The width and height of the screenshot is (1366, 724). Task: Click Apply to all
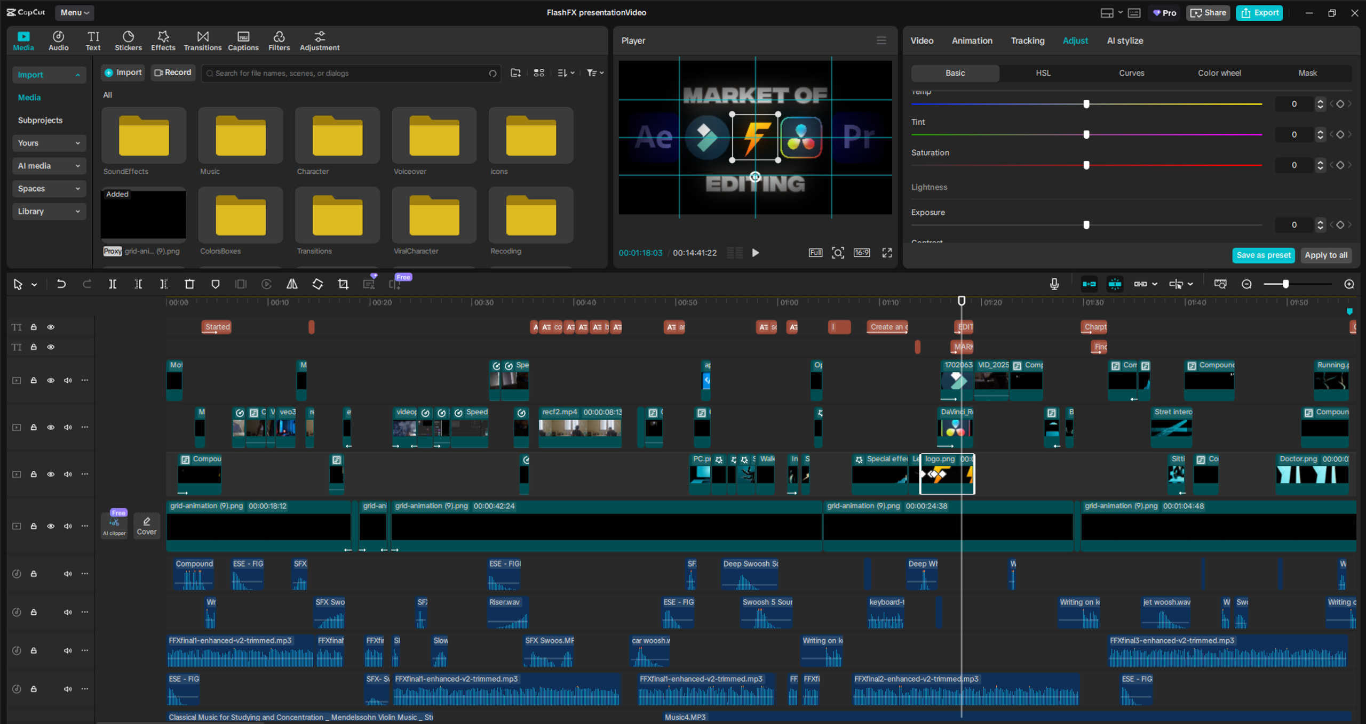[x=1325, y=255]
